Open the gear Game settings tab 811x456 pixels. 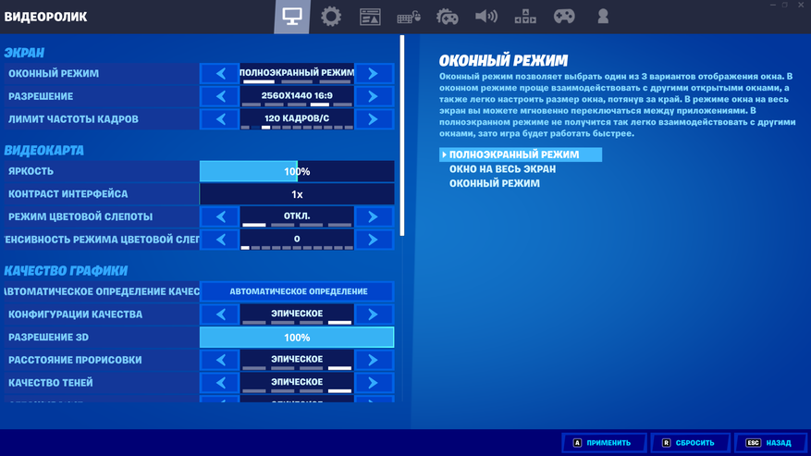click(331, 17)
